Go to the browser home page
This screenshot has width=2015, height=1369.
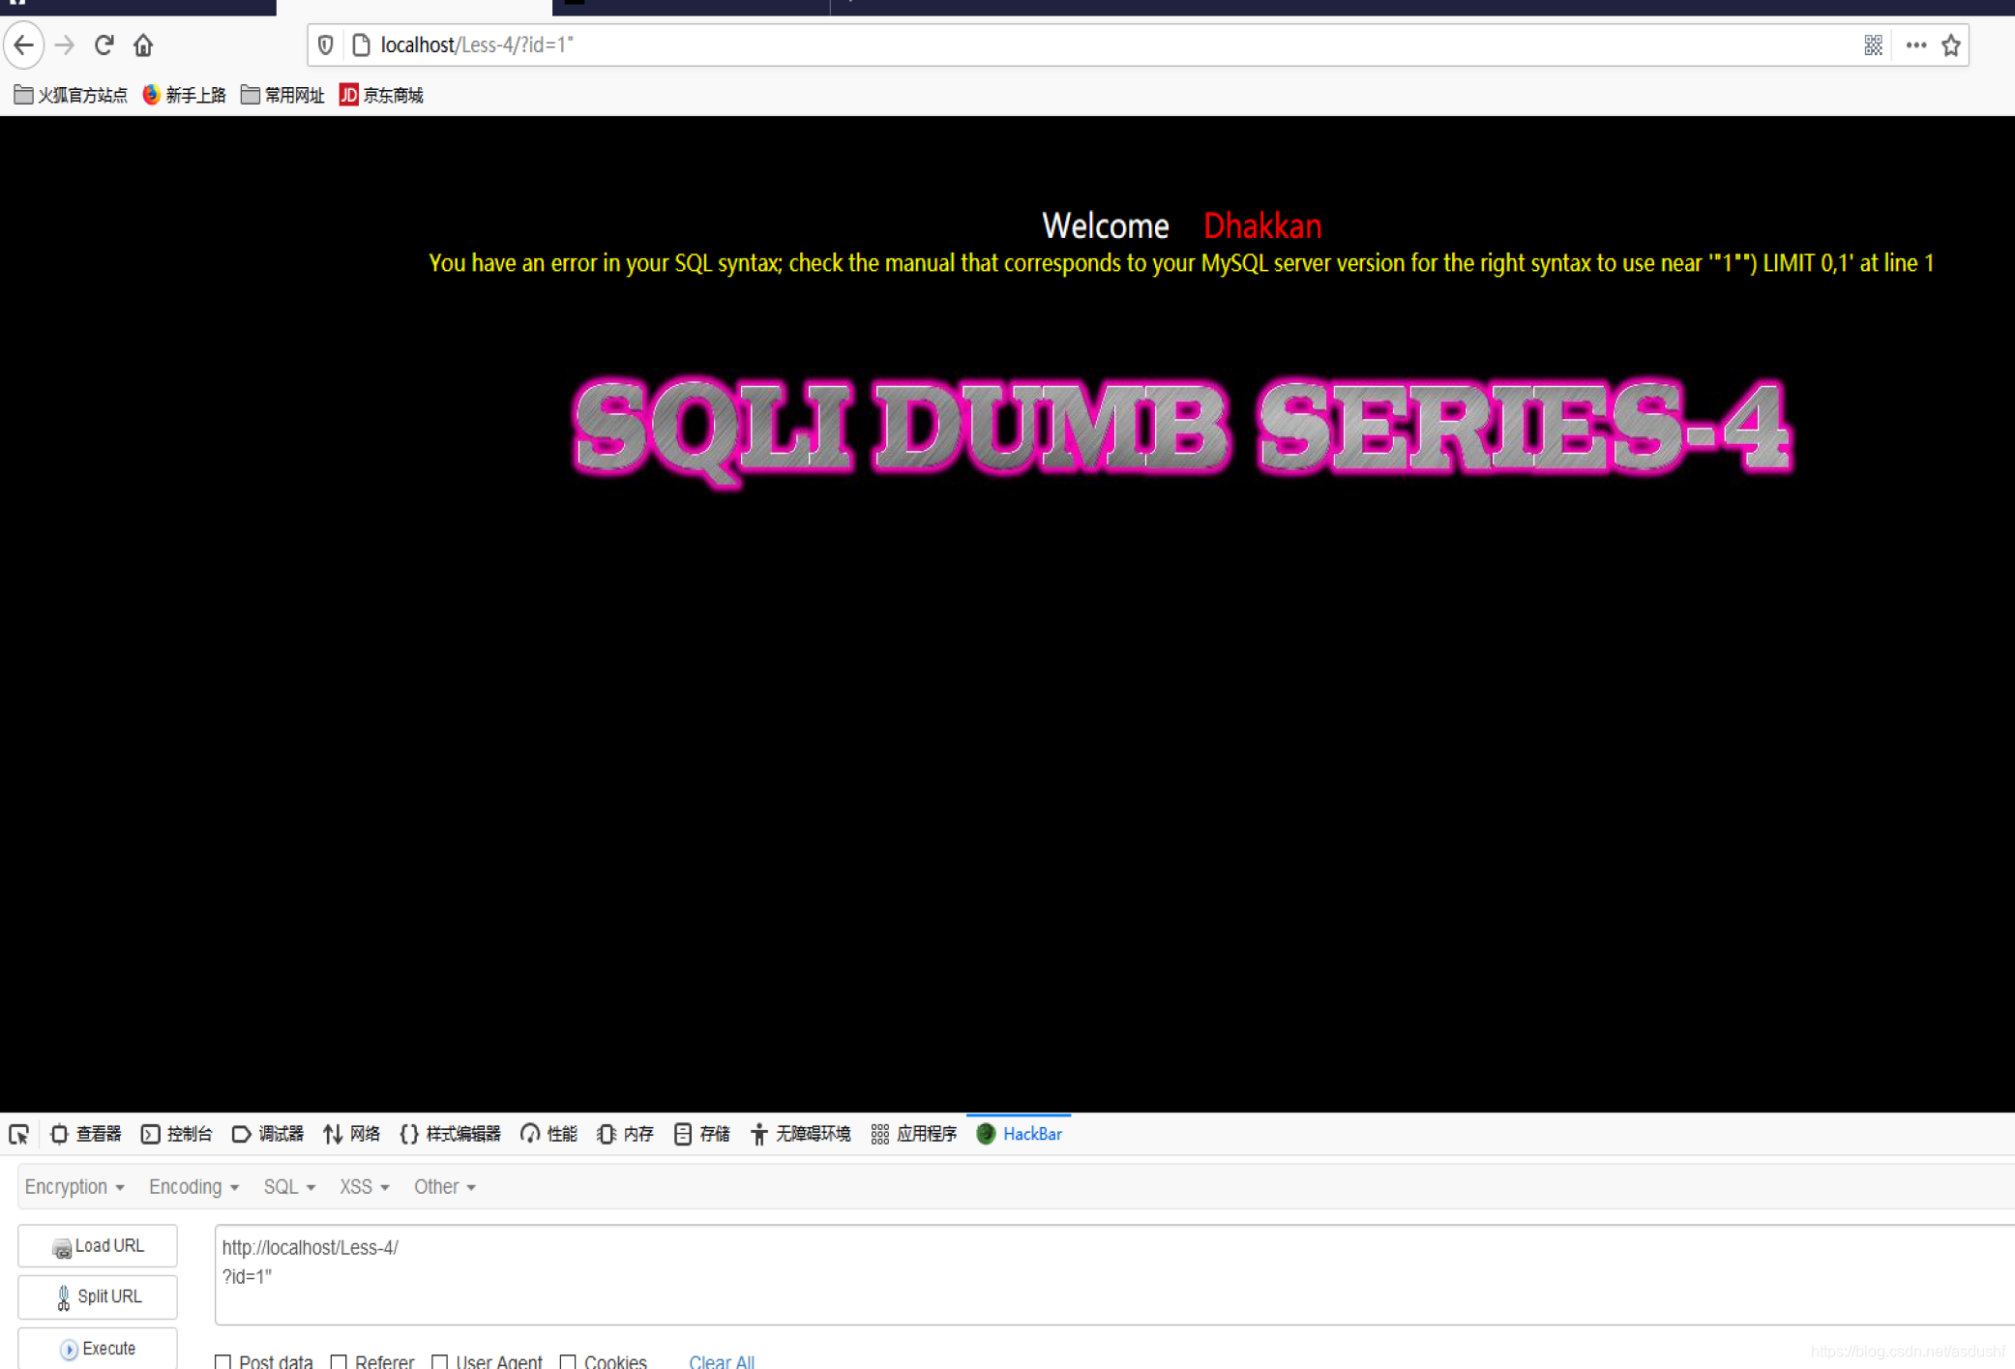click(x=143, y=45)
